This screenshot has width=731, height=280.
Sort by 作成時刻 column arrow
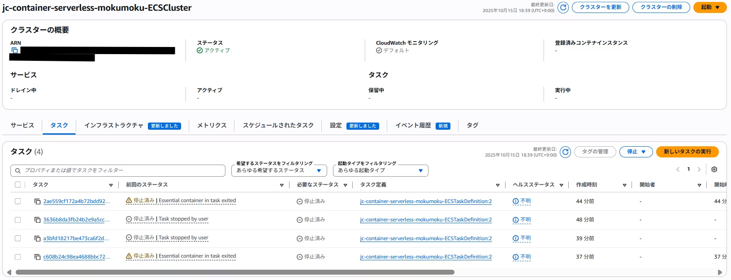624,185
